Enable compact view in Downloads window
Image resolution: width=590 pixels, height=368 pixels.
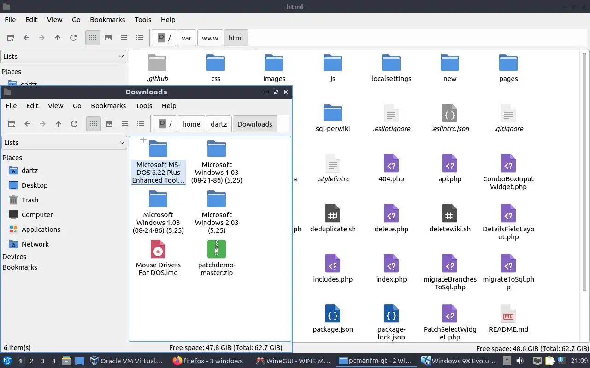[x=125, y=124]
